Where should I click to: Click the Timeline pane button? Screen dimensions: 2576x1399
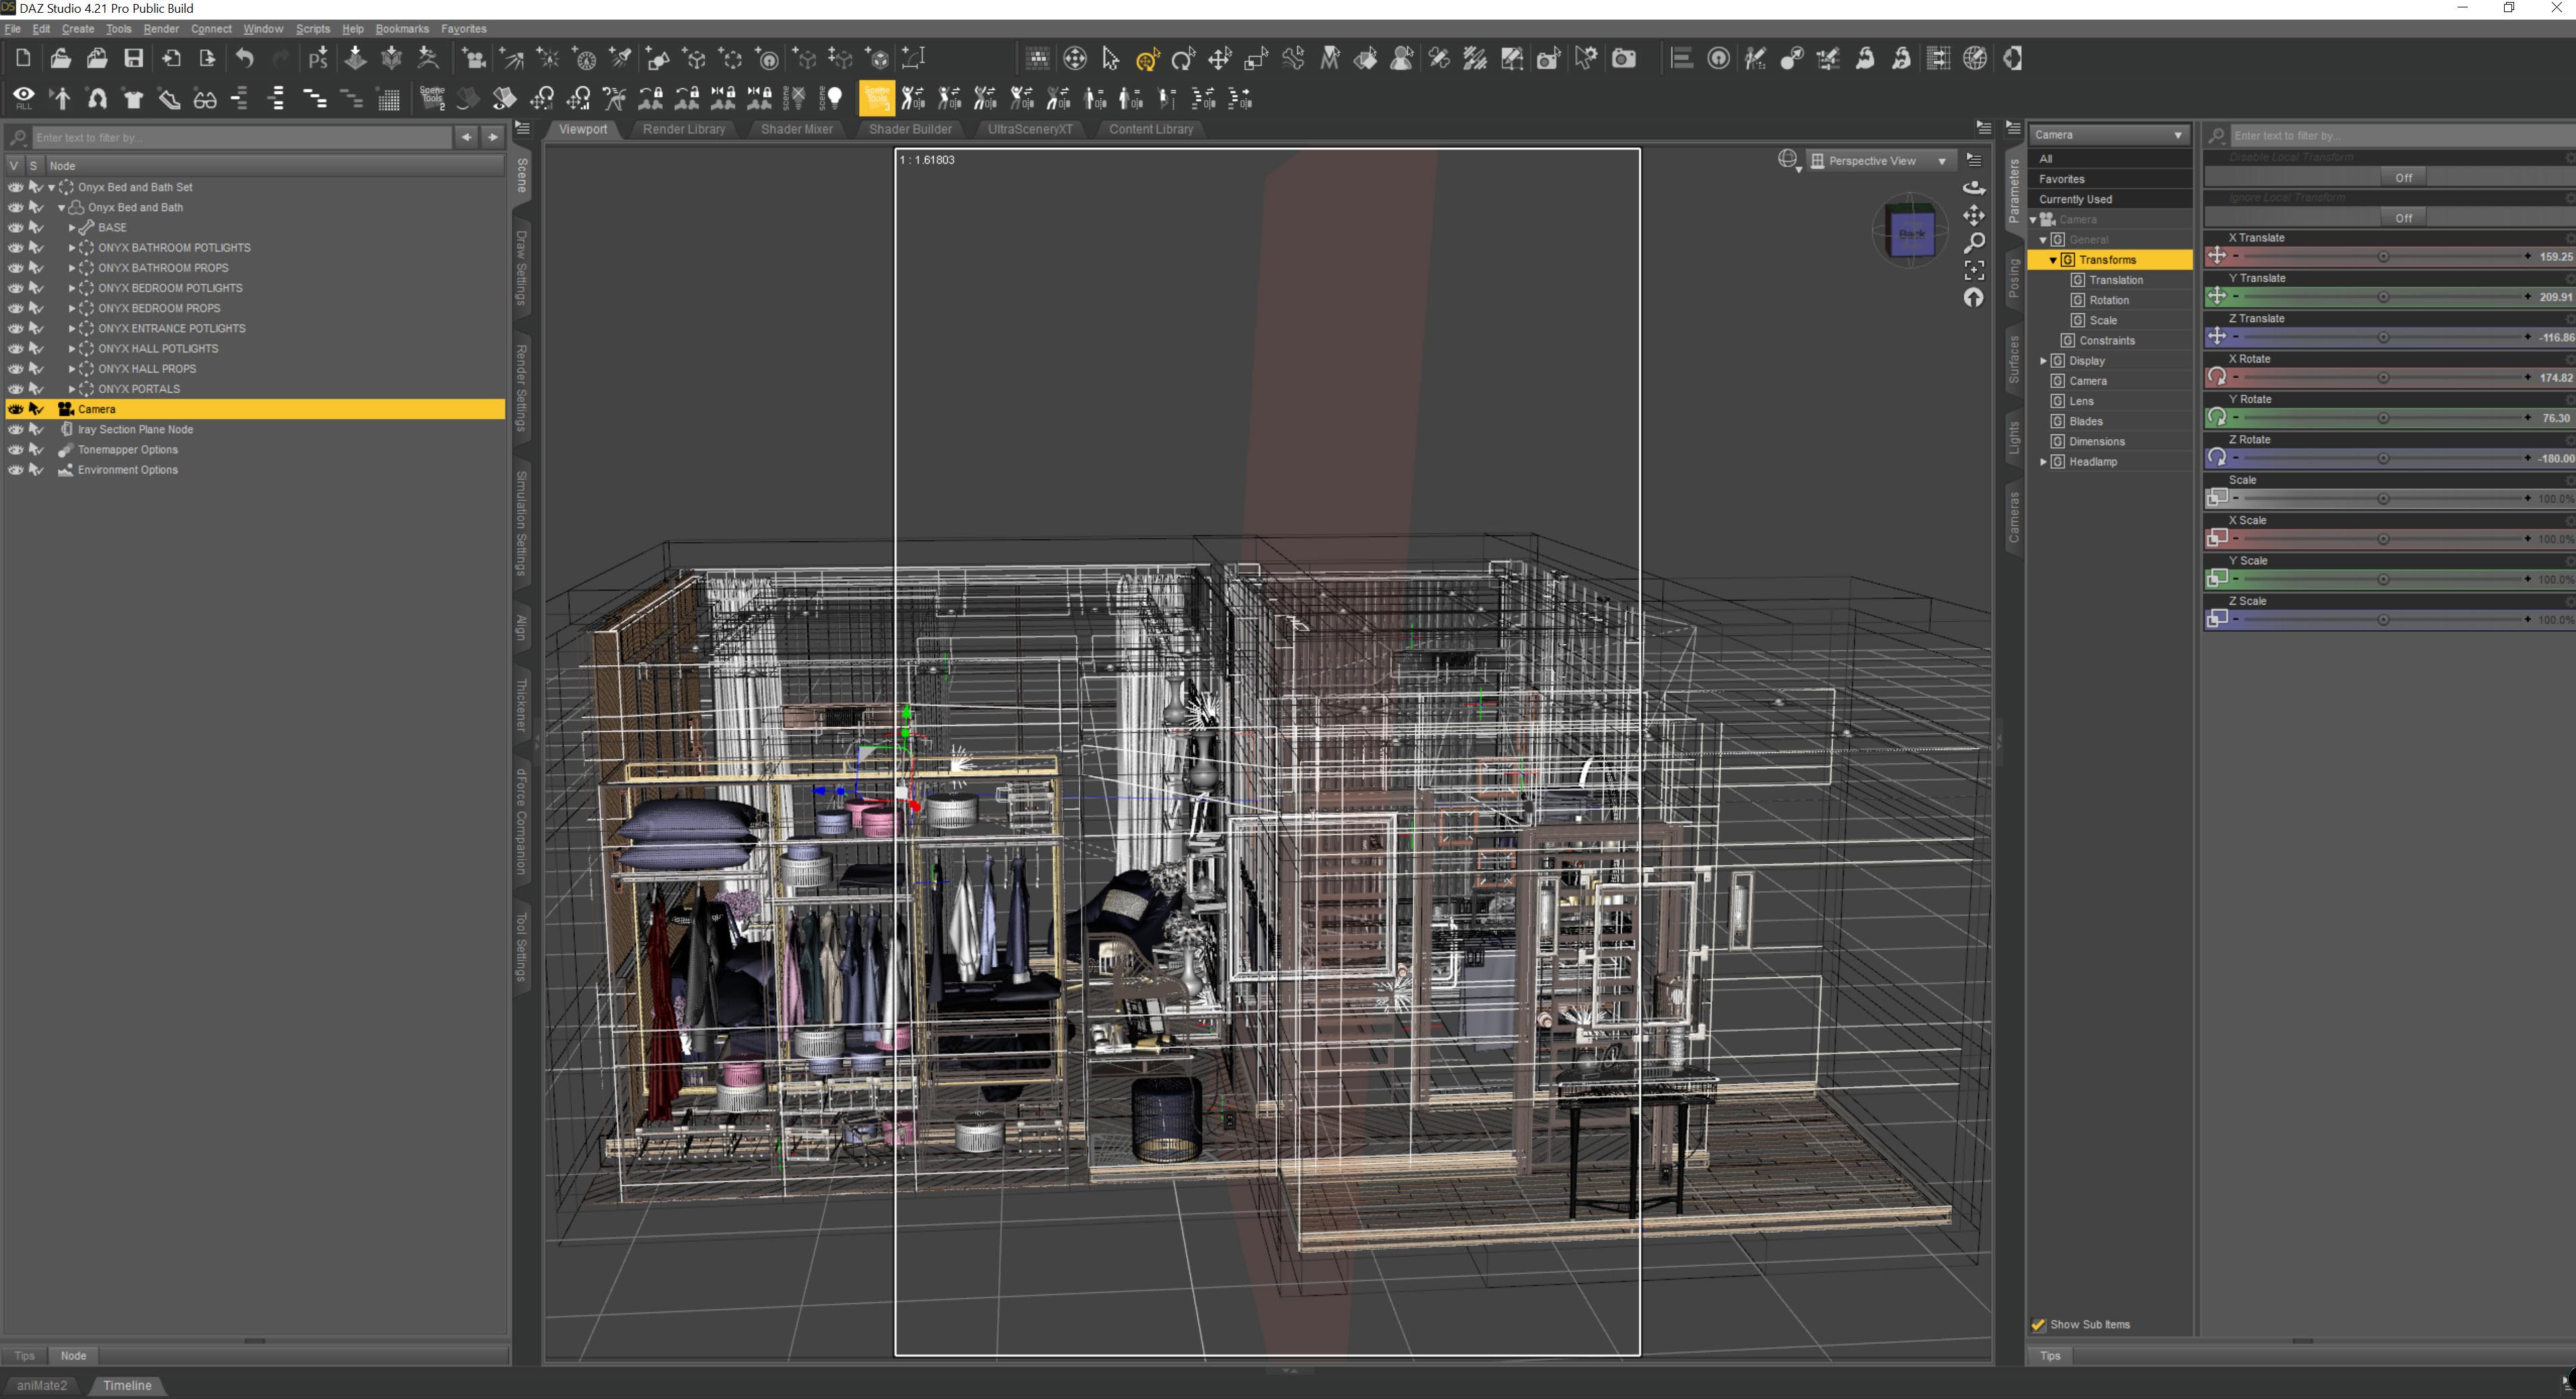127,1385
